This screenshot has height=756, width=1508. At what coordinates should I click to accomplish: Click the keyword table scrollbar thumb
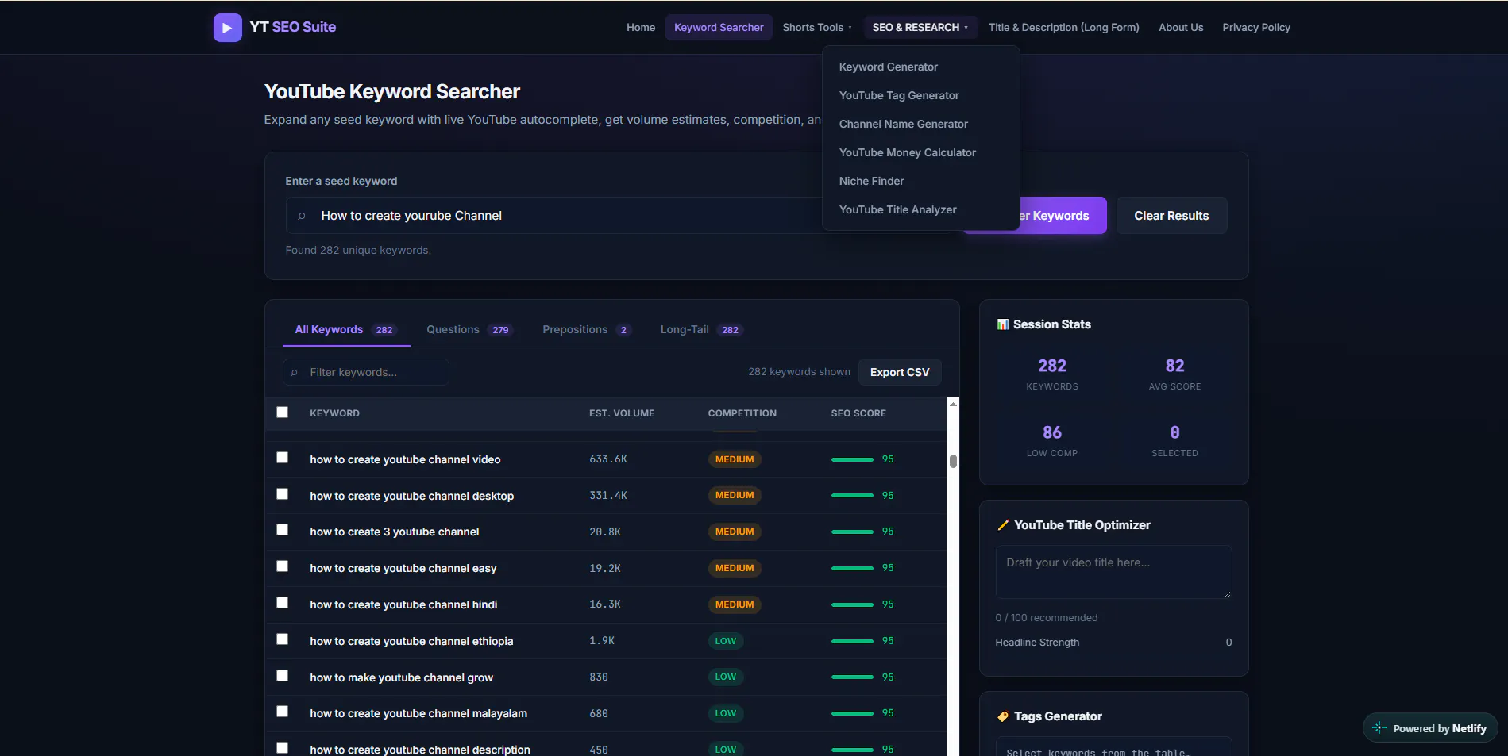click(953, 461)
